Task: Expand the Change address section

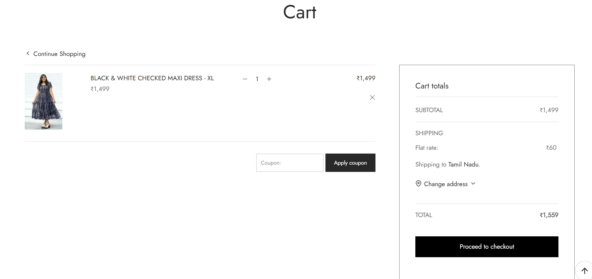Action: pos(445,184)
